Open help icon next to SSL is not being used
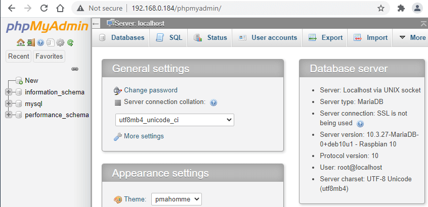The image size is (428, 207). click(360, 124)
